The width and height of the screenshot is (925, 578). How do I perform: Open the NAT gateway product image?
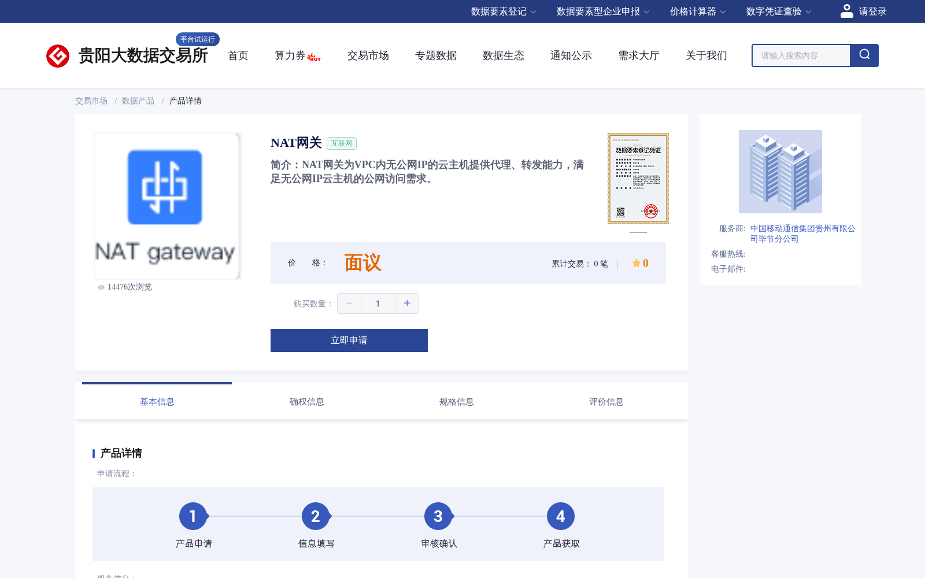point(167,206)
